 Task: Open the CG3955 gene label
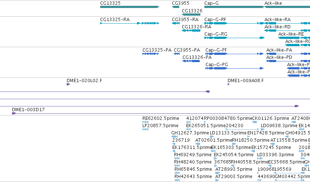(181, 3)
